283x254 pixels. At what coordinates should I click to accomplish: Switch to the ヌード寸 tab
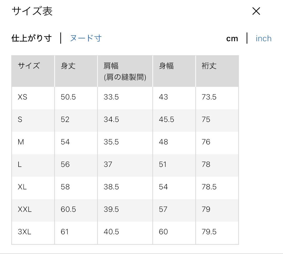click(86, 38)
